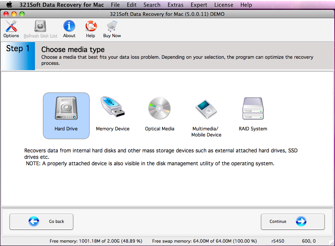
Task: Click the red close window button
Action: (x=6, y=14)
